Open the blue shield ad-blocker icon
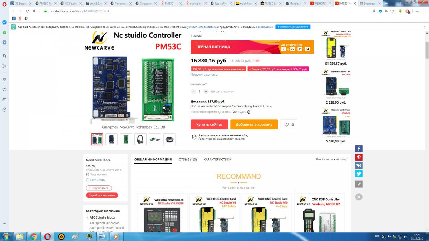 tap(380, 11)
